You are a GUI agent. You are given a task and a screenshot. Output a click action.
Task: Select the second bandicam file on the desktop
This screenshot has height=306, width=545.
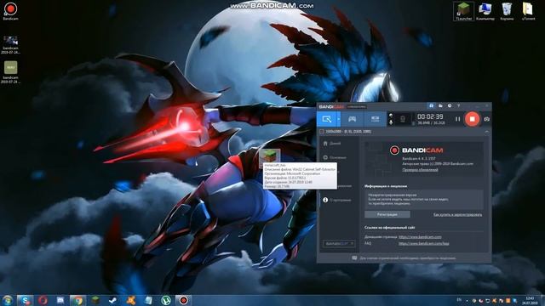tap(10, 72)
